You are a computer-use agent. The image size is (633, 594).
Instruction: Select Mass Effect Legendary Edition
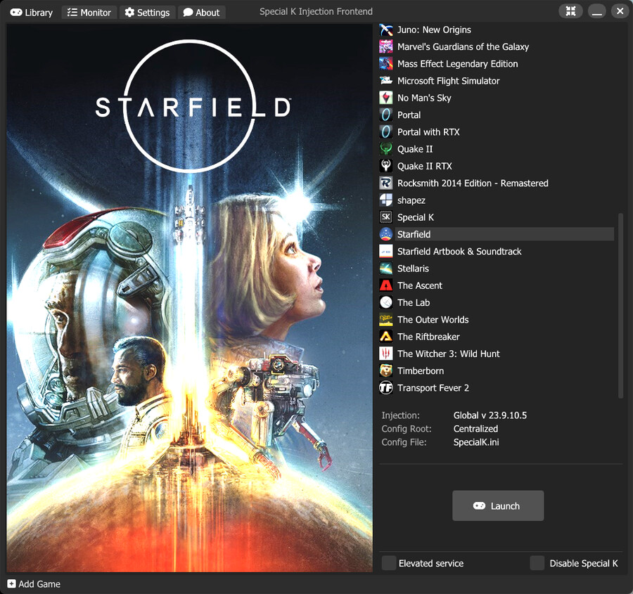(x=457, y=64)
